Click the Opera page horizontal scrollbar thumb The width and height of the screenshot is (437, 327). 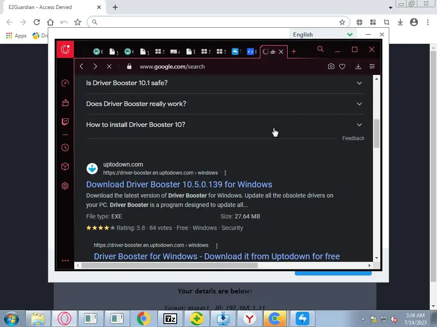tap(169, 266)
